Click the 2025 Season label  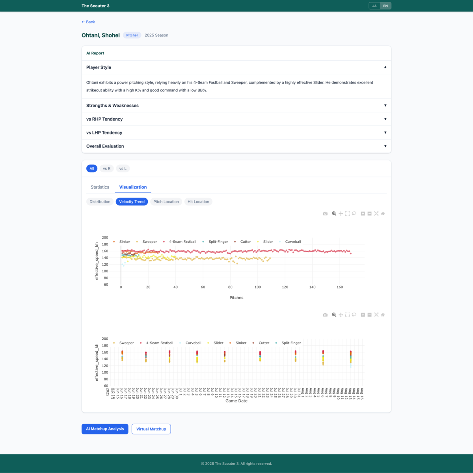point(156,35)
